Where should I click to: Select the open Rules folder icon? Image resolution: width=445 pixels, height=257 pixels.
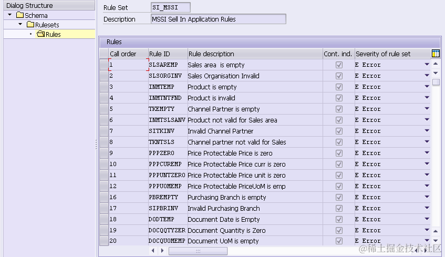click(41, 34)
